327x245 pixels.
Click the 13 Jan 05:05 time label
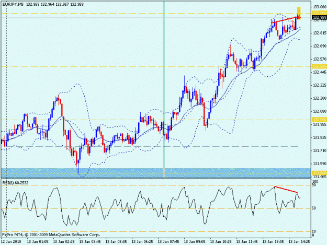pyautogui.click(x=116, y=241)
